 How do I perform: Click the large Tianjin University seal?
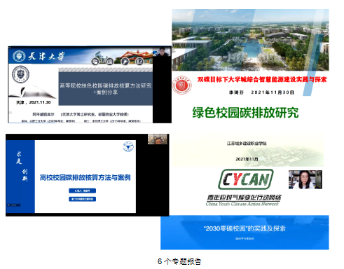tap(20, 74)
